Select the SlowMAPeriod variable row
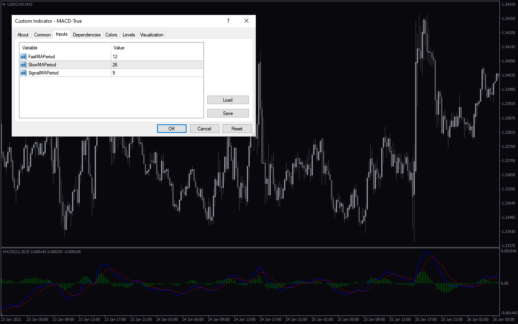Viewport: 518px width, 324px height. 111,65
